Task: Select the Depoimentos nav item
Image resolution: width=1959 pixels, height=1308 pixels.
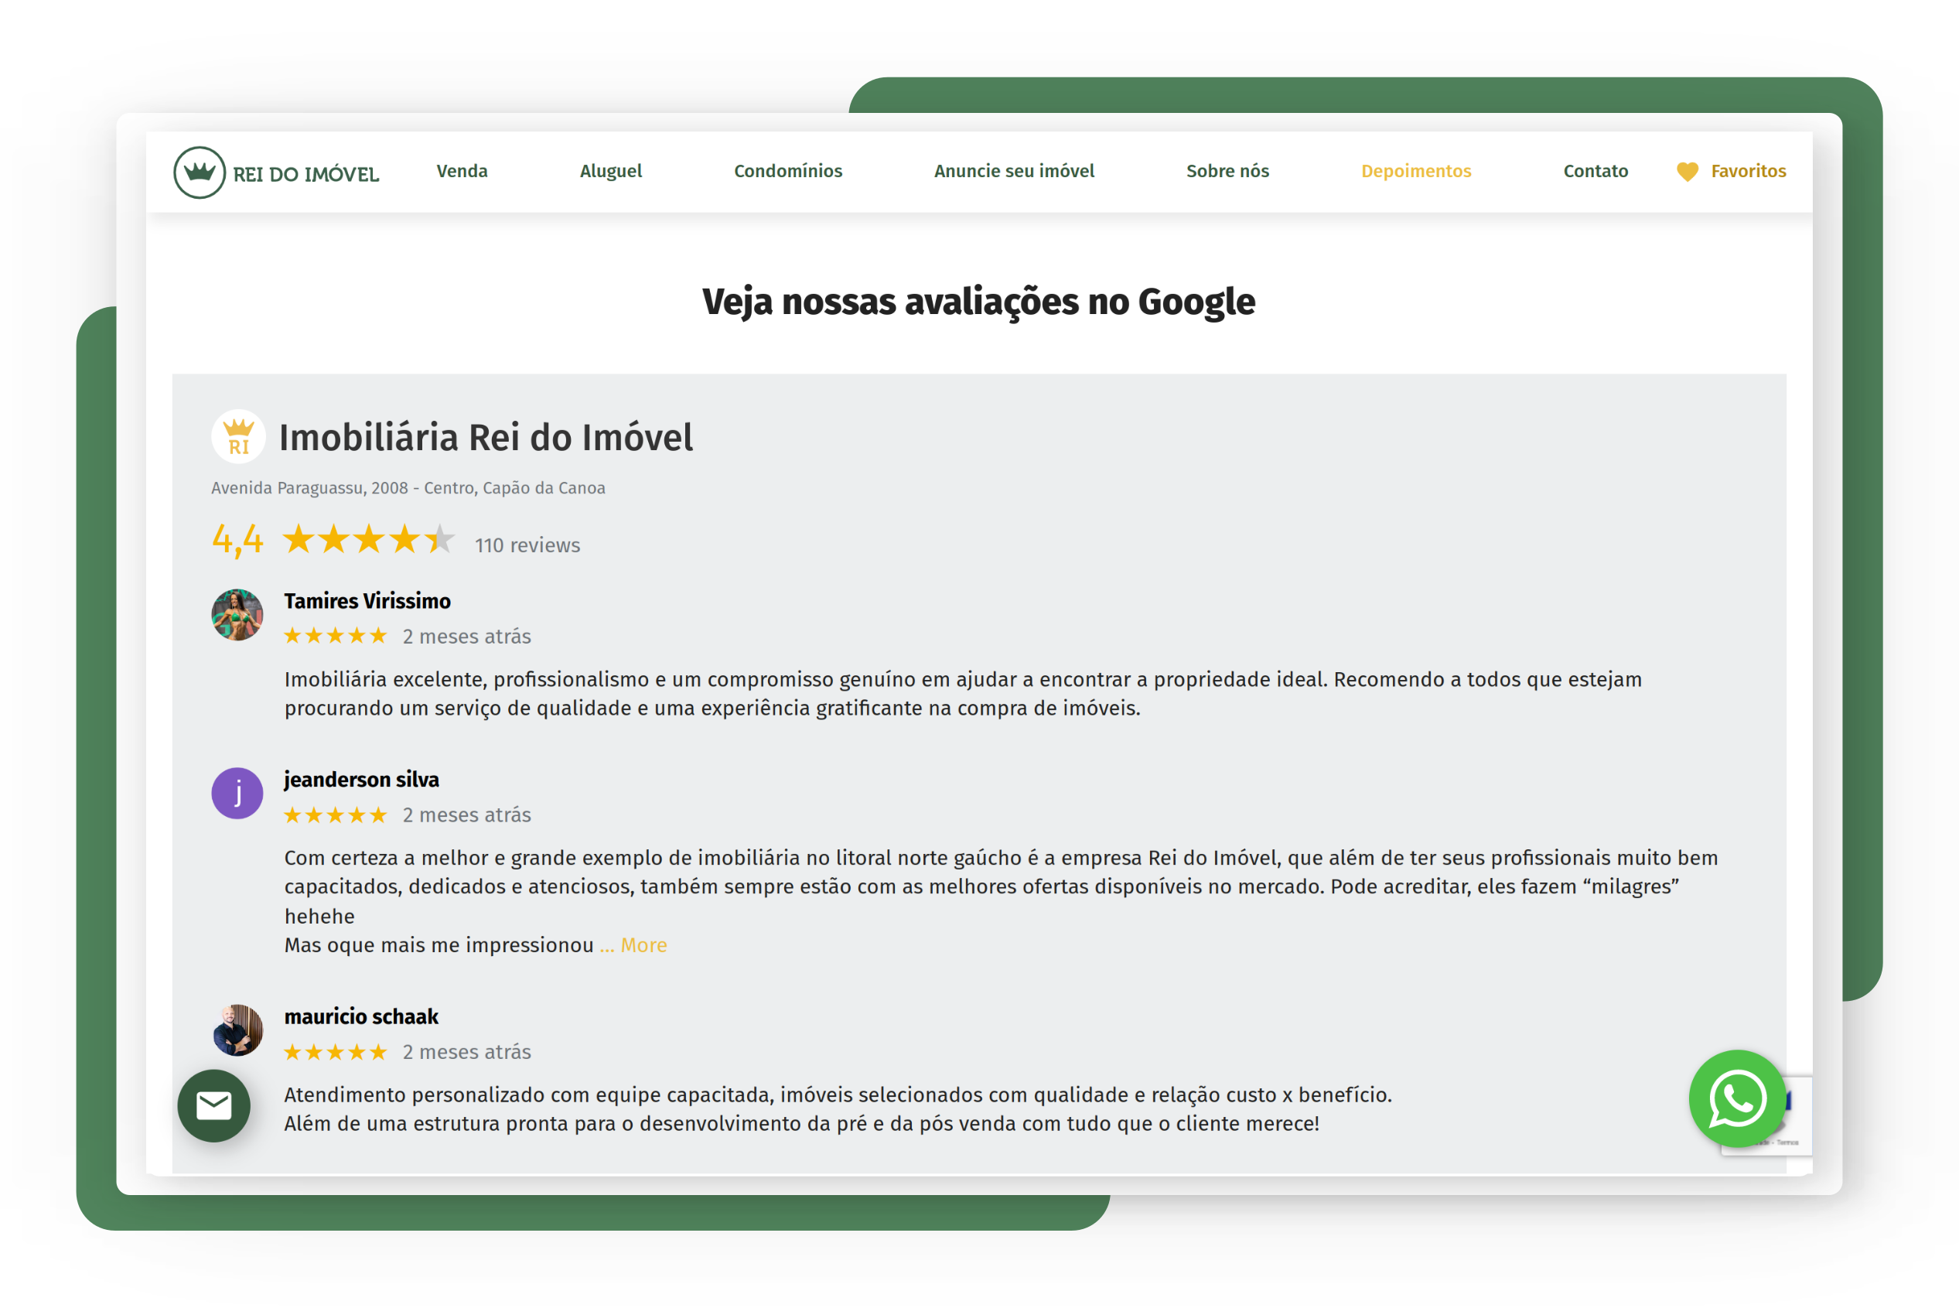Action: pos(1416,171)
